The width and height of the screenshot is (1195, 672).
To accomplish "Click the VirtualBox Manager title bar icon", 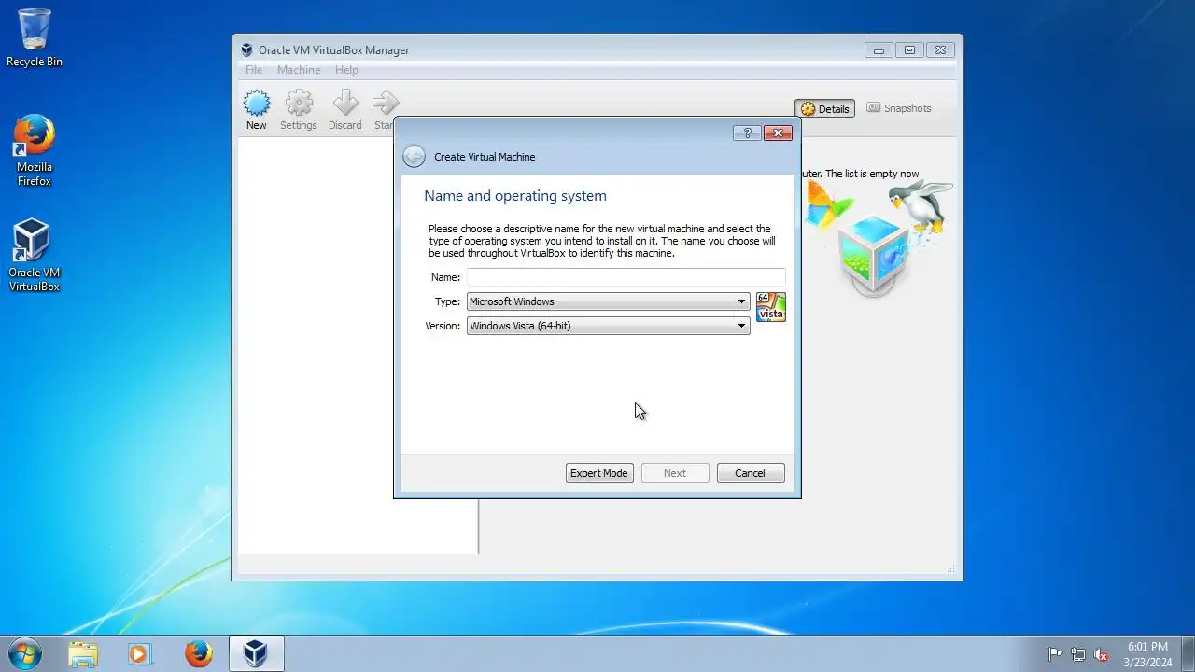I will coord(246,50).
